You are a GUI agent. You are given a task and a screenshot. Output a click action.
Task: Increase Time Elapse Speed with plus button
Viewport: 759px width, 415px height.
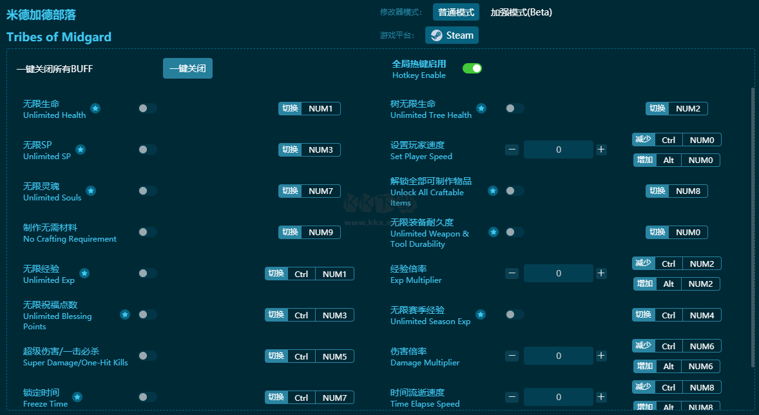(601, 398)
